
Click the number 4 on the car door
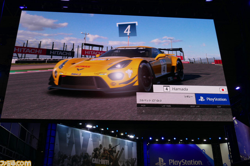click(164, 69)
